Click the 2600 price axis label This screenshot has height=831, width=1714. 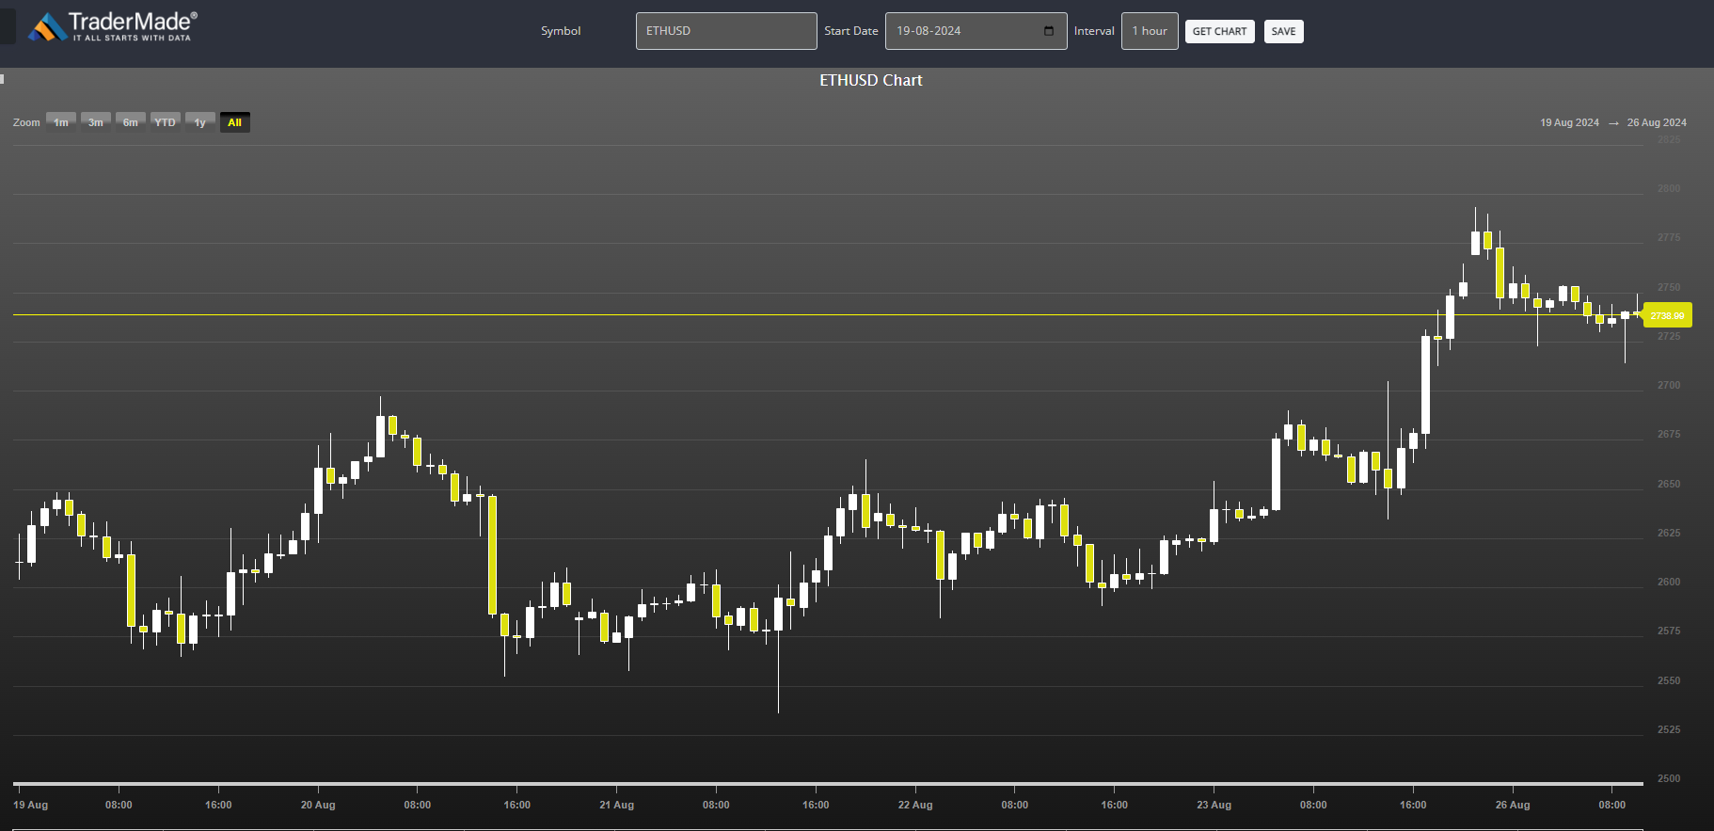coord(1669,582)
